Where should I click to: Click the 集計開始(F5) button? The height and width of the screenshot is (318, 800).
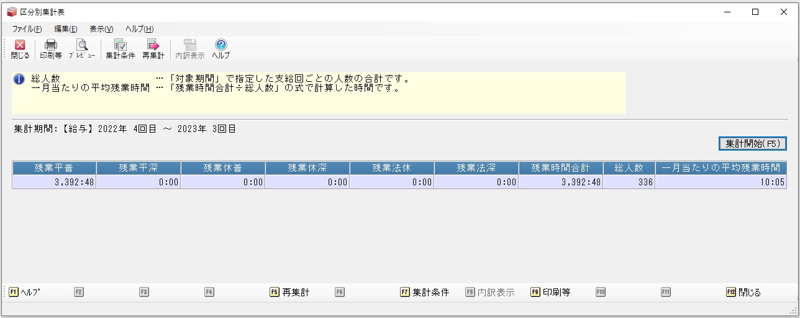tap(753, 143)
